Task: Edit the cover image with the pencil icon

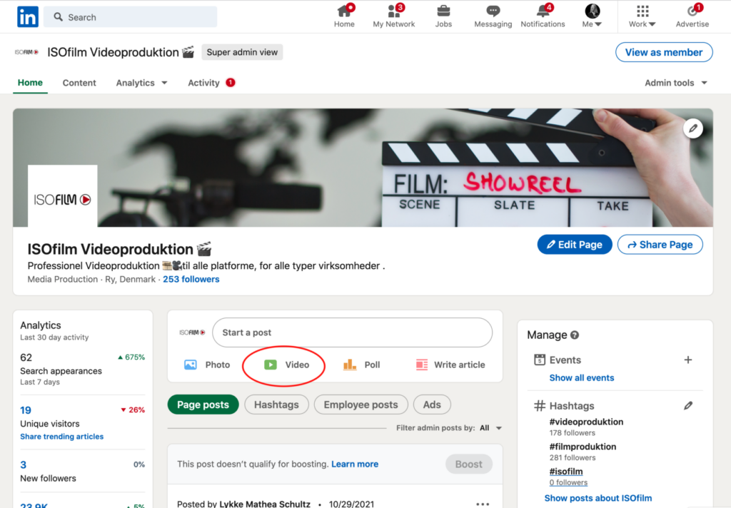Action: [693, 128]
